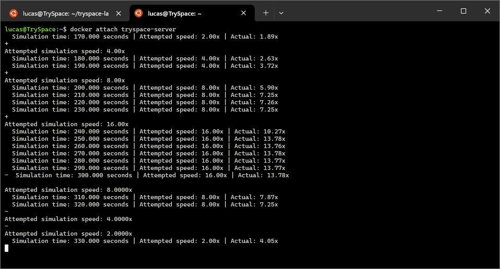Screen dimensions: 500x269
Task: Click the 'Simulation time: 330.000 seconds' line
Action: coord(145,241)
